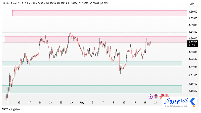
Task: Click the change value +0.00083 (+0.06%)
Action: (x=99, y=4)
